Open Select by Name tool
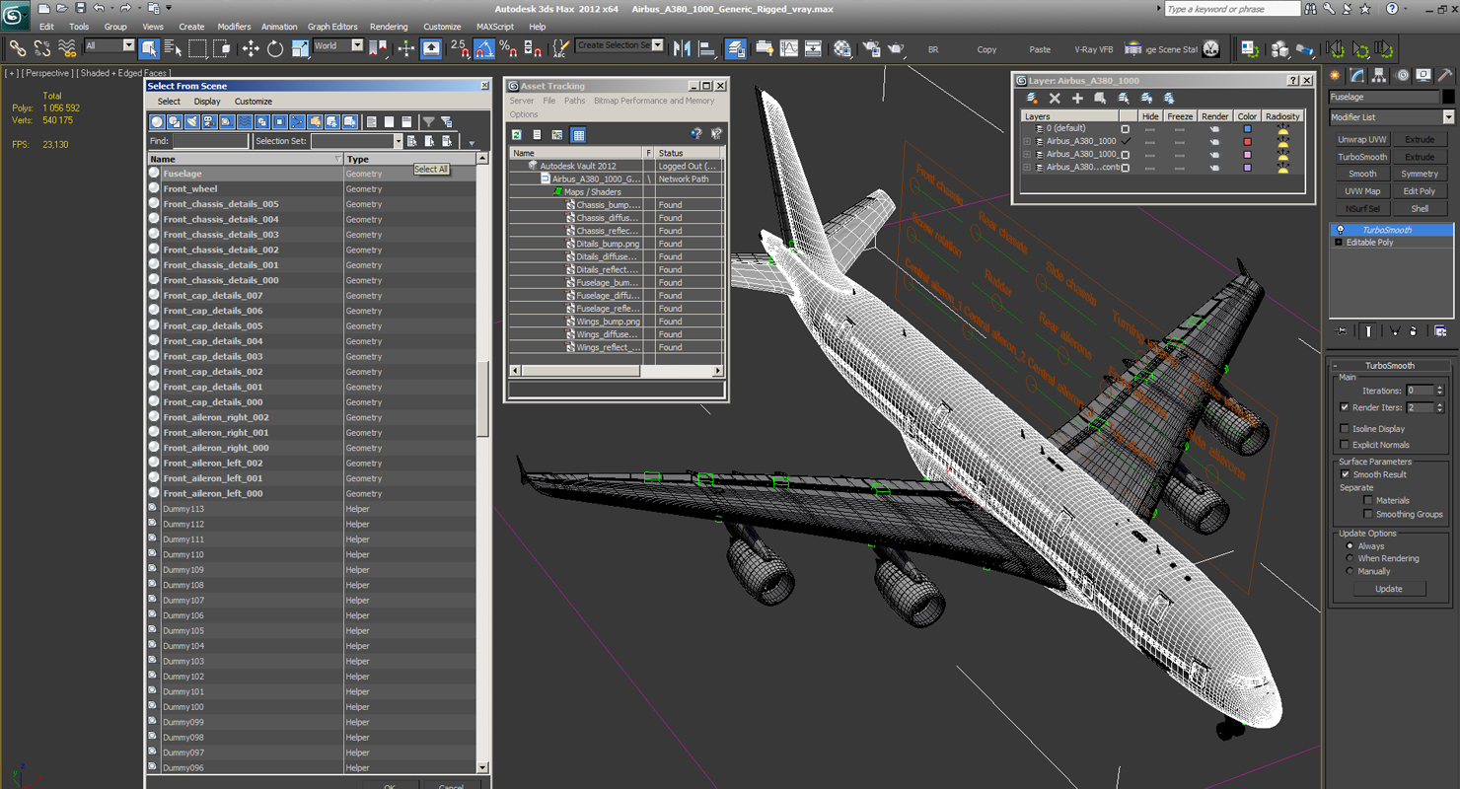 click(173, 48)
